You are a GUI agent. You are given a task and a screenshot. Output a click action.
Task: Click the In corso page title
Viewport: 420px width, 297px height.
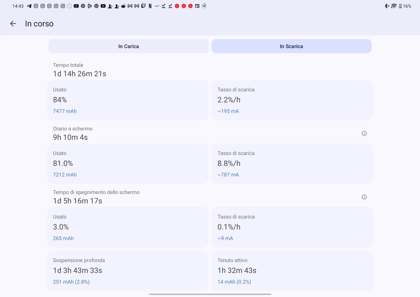tap(39, 24)
